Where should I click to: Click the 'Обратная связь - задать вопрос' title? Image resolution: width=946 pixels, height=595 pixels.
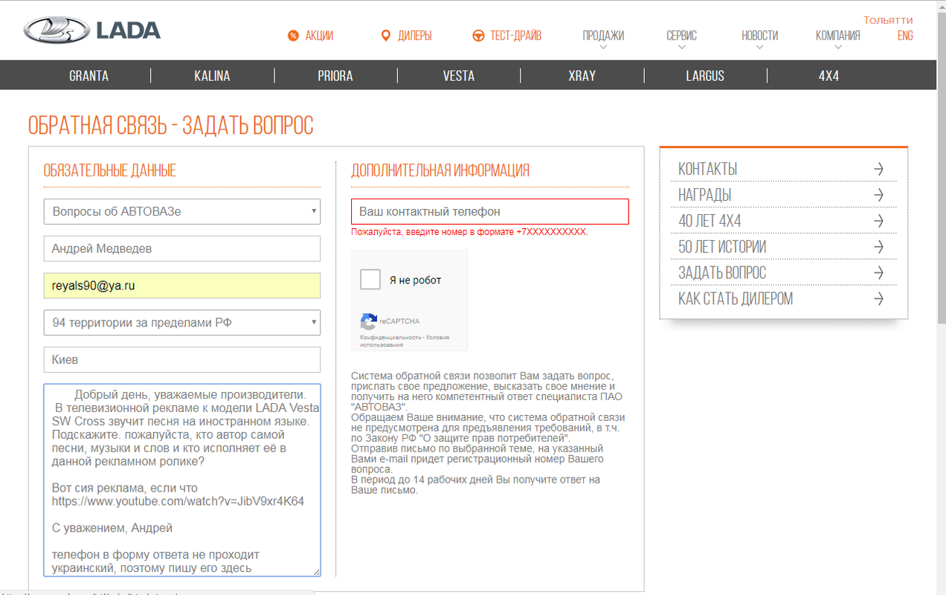tap(171, 126)
